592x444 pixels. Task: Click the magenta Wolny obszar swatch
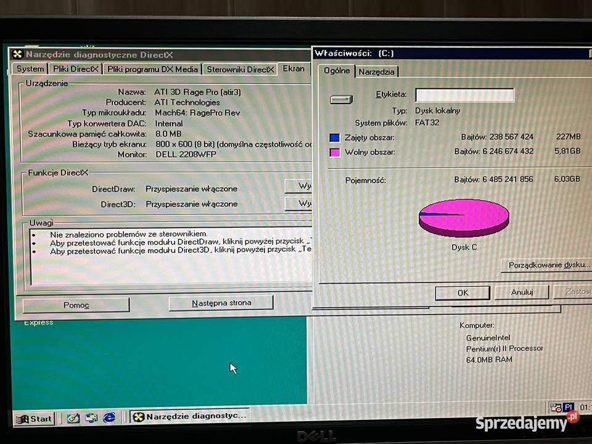pyautogui.click(x=334, y=152)
